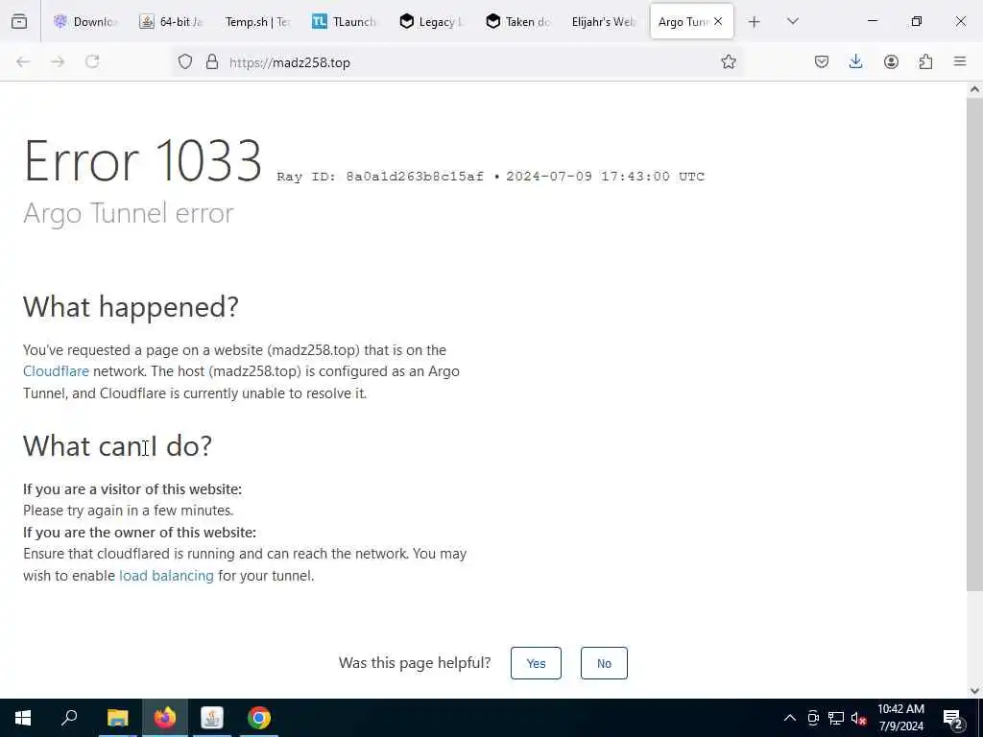Restore down the Firefox window
The width and height of the screenshot is (983, 737).
tap(917, 21)
